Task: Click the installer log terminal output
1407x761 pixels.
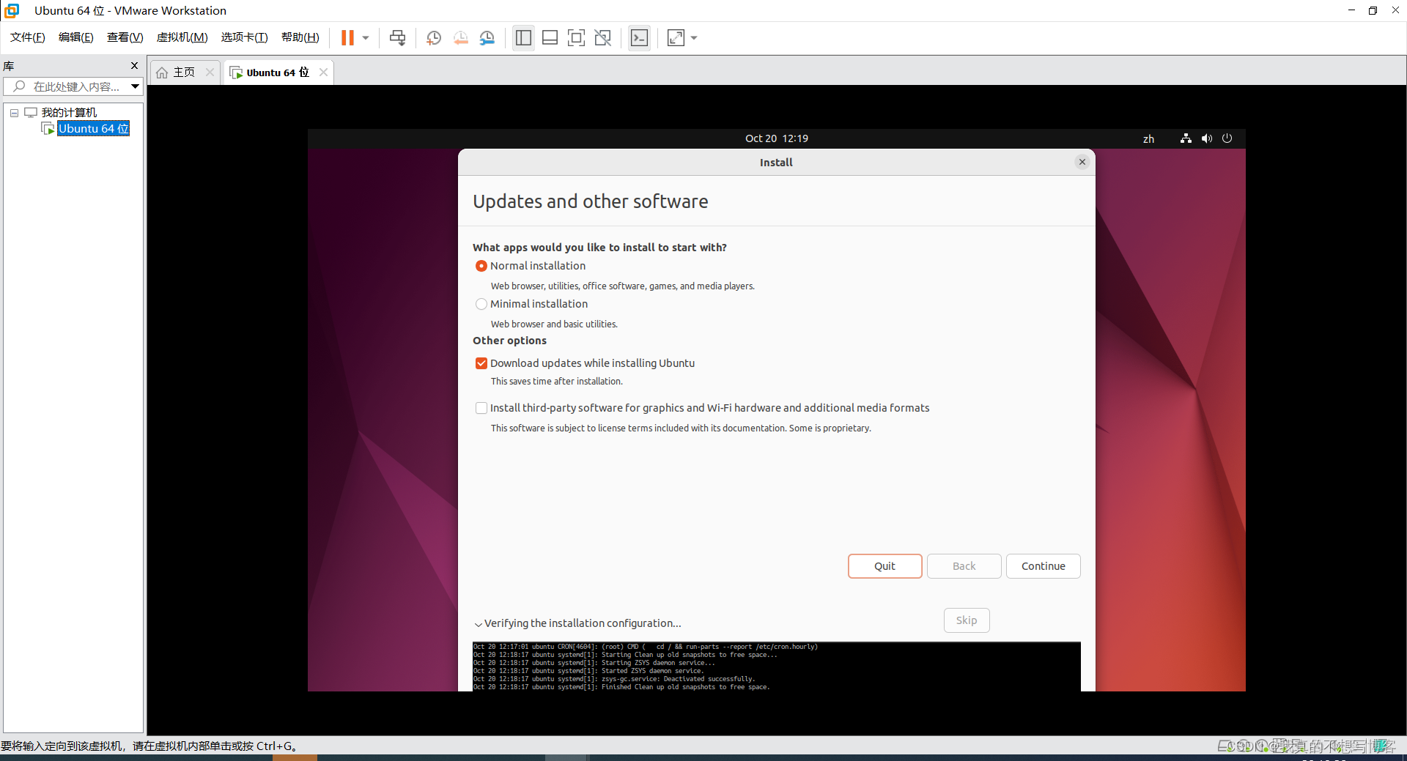Action: click(x=776, y=667)
